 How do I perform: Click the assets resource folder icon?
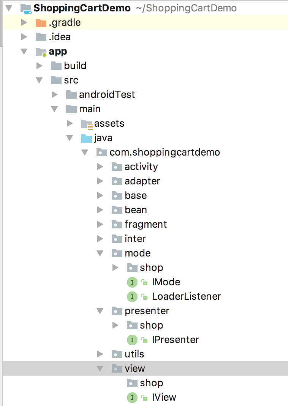pos(87,124)
